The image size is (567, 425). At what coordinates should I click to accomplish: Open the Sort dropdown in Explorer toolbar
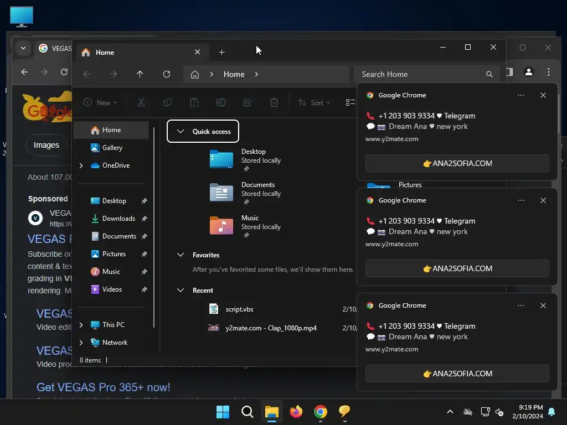pos(313,102)
